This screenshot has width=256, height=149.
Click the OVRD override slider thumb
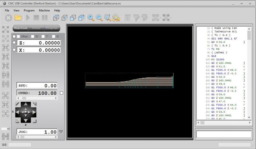[x=24, y=98]
